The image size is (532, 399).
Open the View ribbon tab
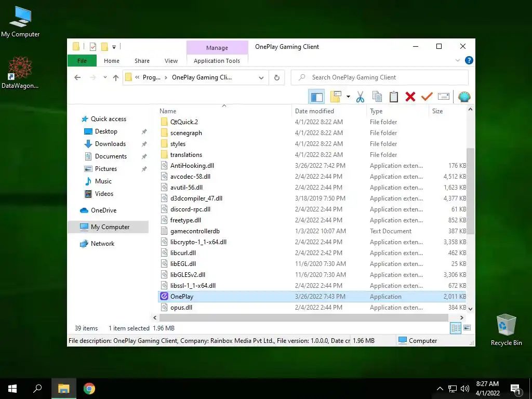coord(171,61)
